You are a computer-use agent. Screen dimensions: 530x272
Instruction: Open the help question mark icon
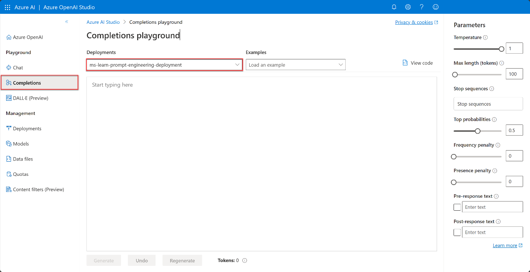(422, 7)
